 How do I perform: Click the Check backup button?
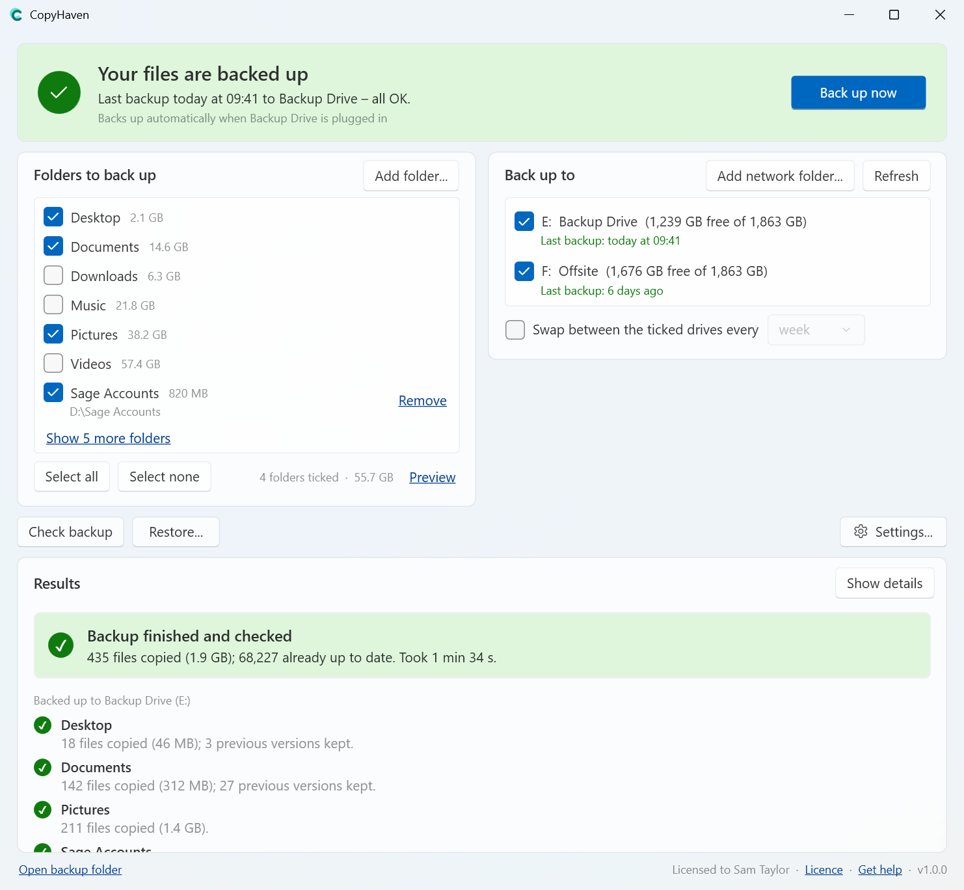coord(70,532)
